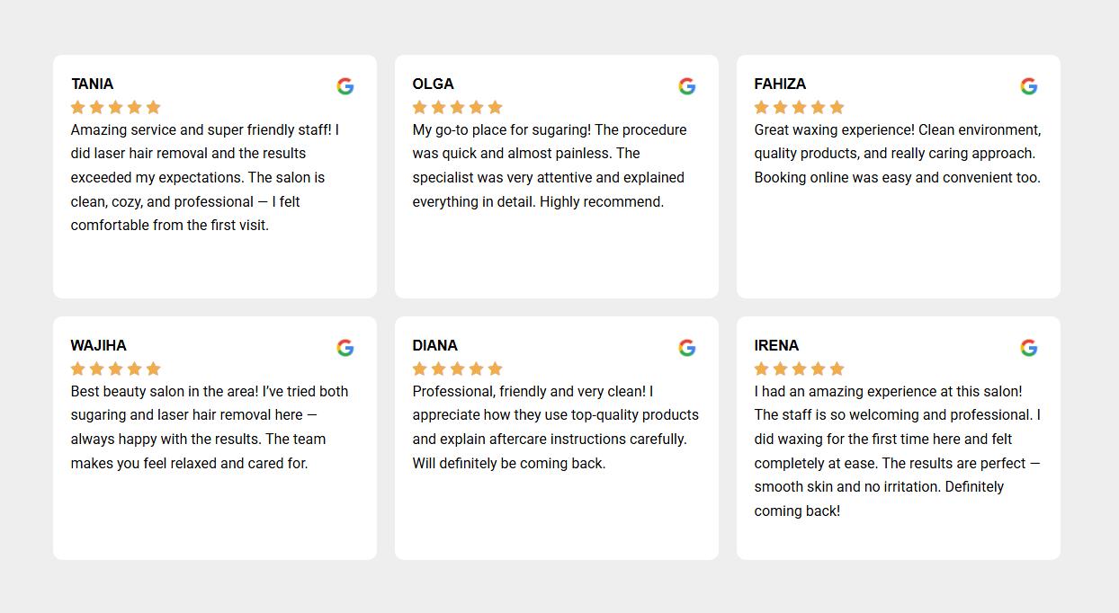
Task: Click the star rating under Irena's name
Action: click(x=799, y=369)
